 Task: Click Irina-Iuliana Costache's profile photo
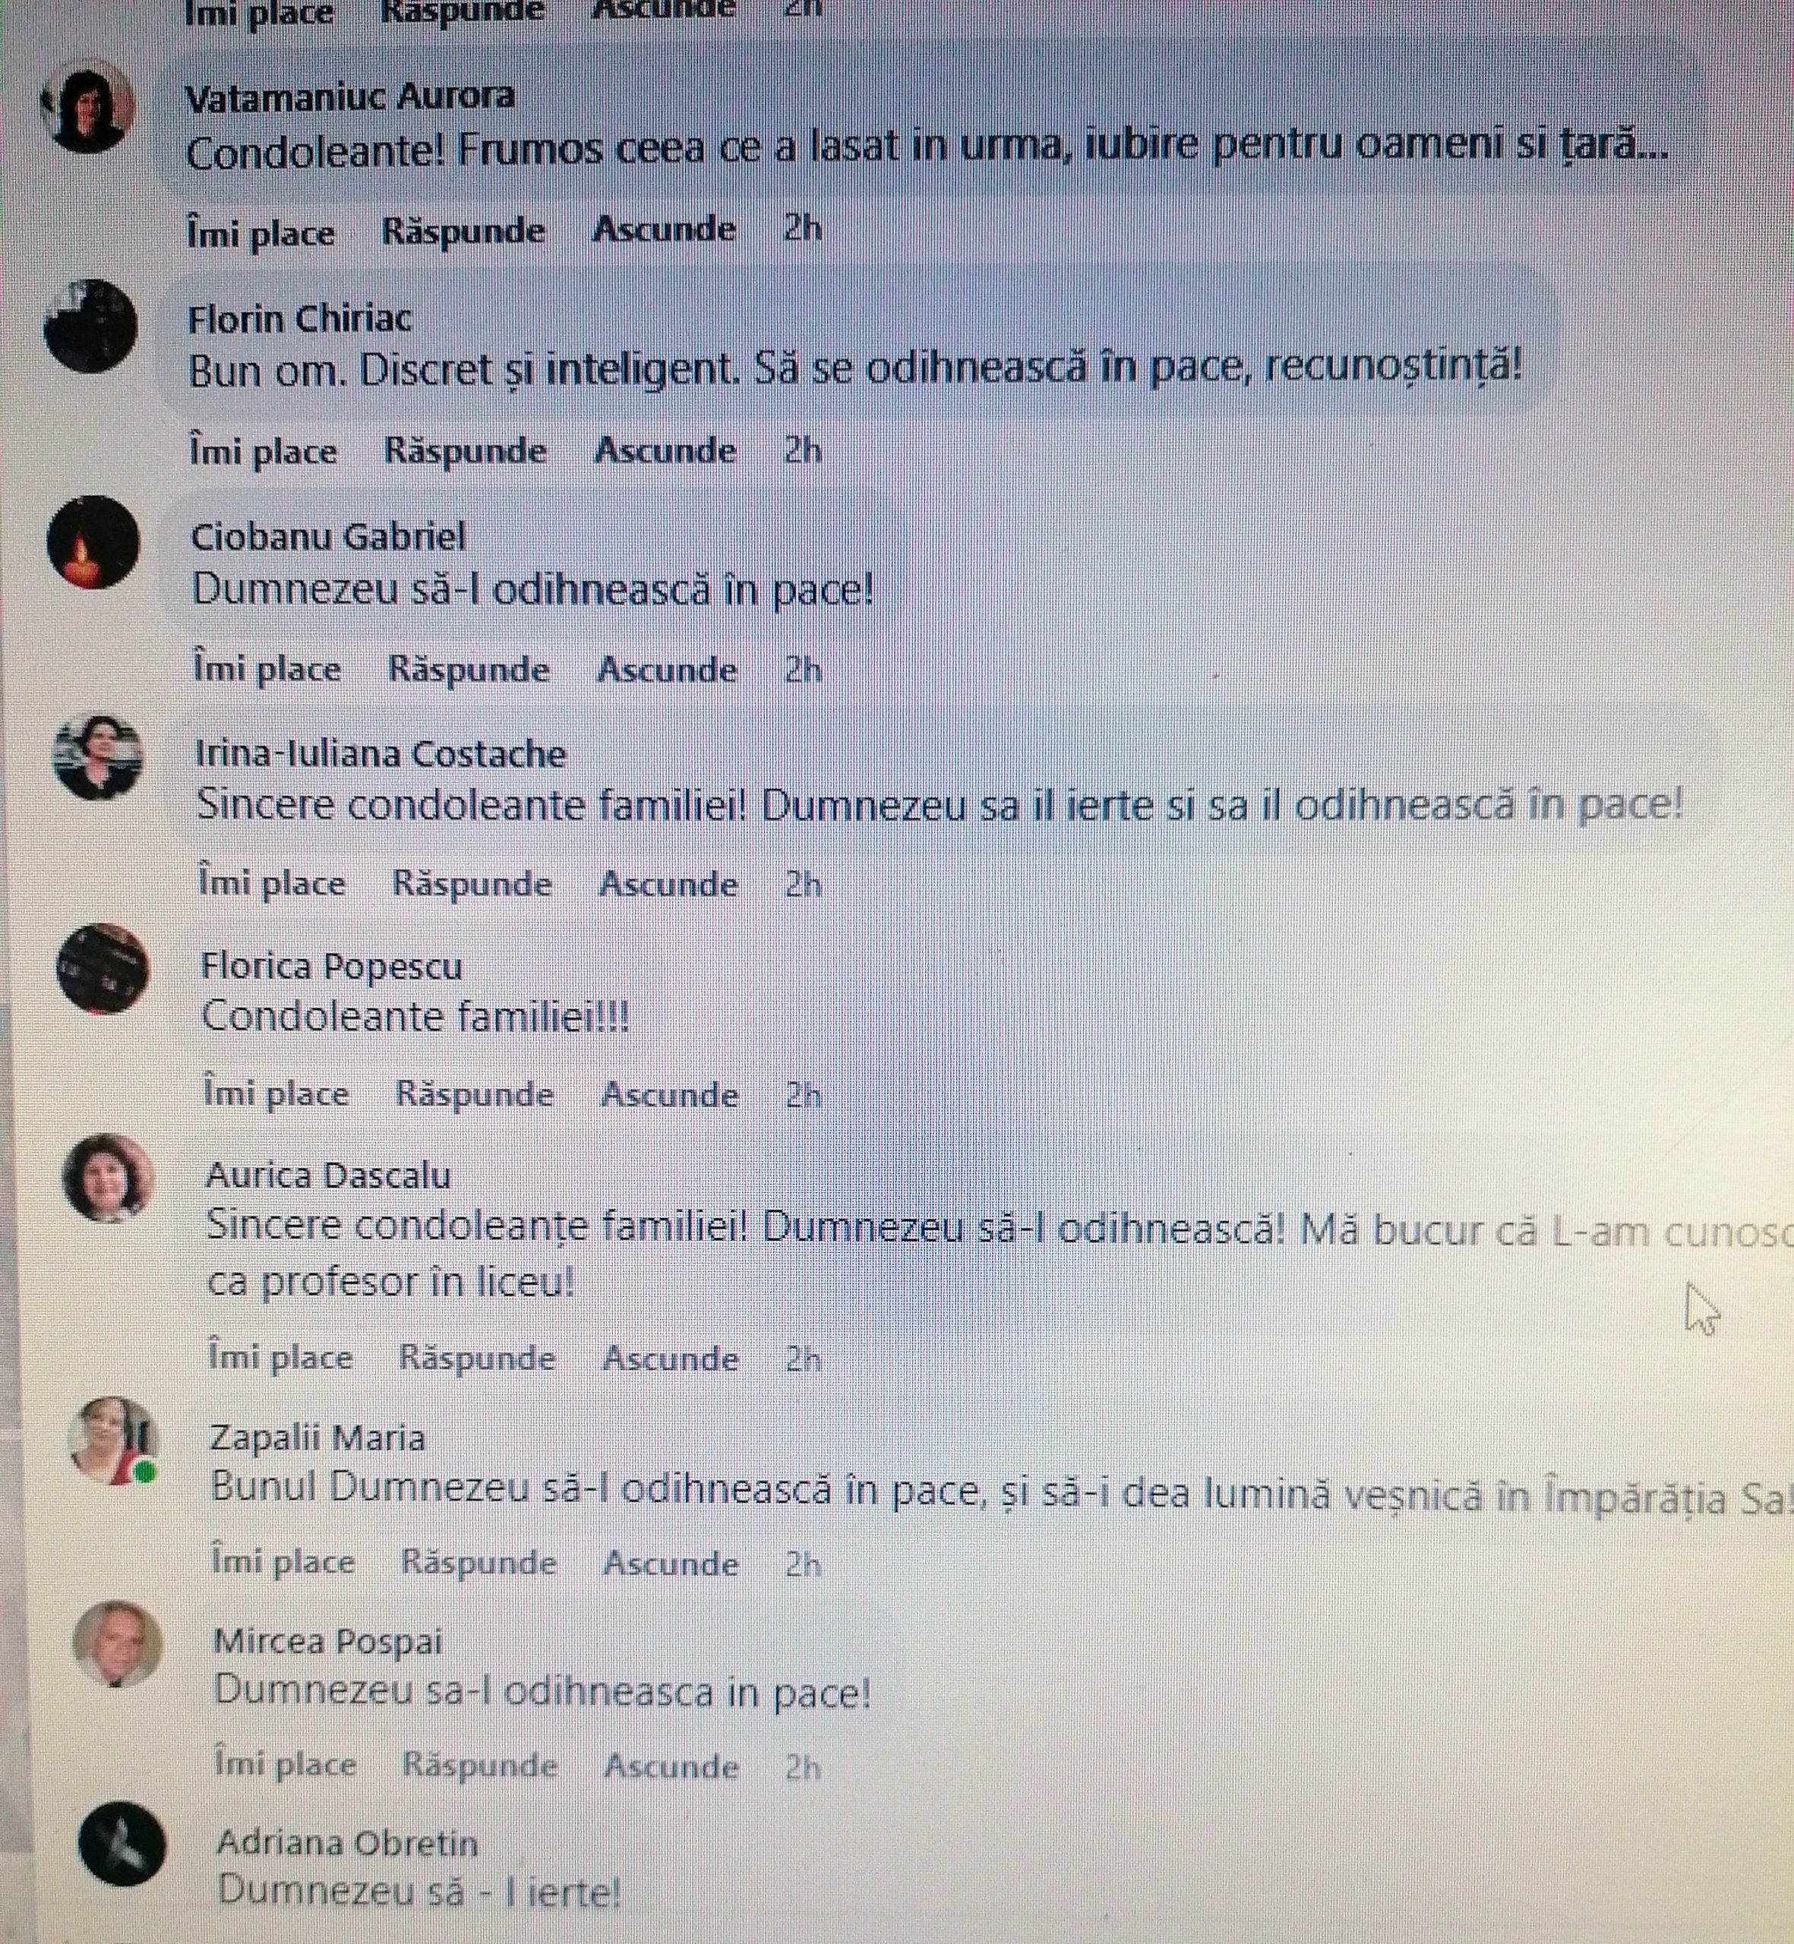coord(98,758)
